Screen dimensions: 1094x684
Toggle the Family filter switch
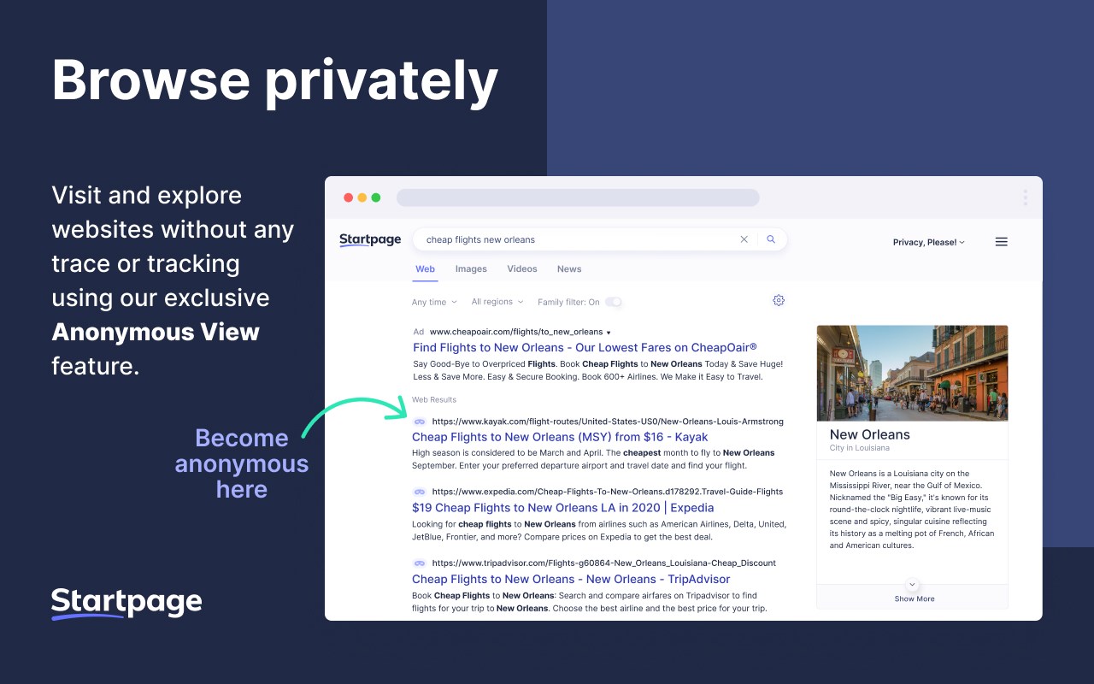(614, 302)
